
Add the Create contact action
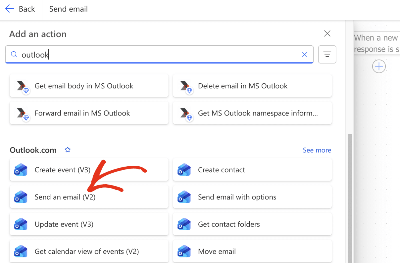click(252, 170)
